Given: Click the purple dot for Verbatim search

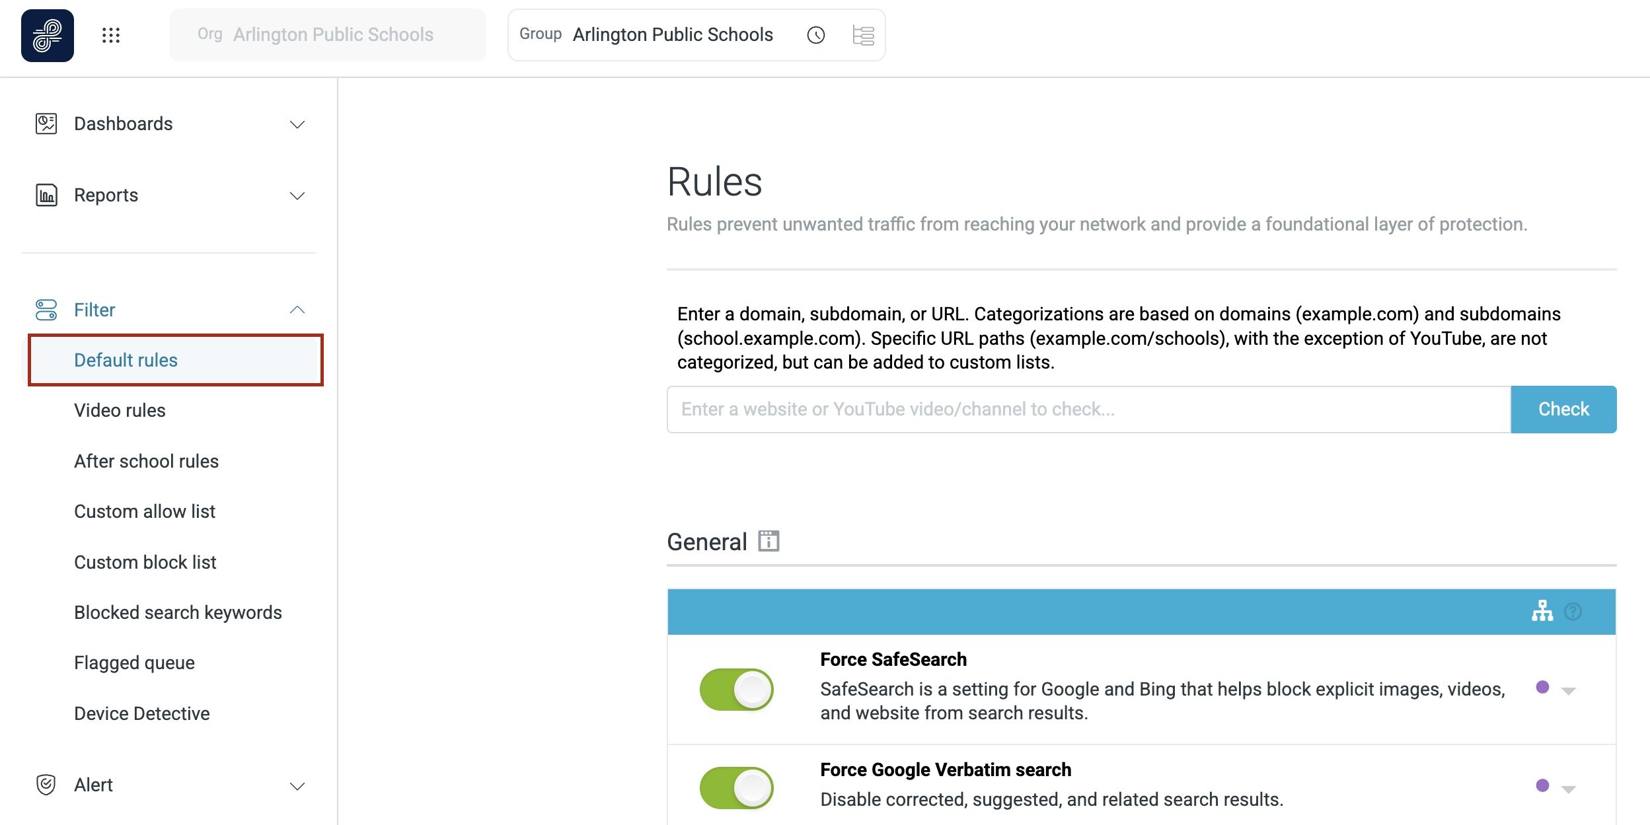Looking at the screenshot, I should coord(1542,785).
